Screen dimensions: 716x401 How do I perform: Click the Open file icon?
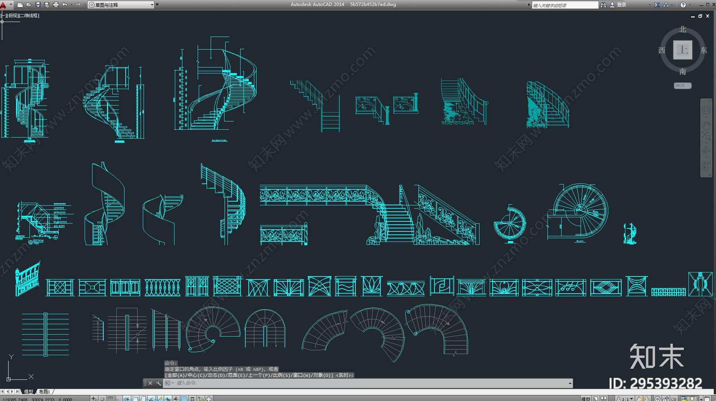(x=29, y=5)
